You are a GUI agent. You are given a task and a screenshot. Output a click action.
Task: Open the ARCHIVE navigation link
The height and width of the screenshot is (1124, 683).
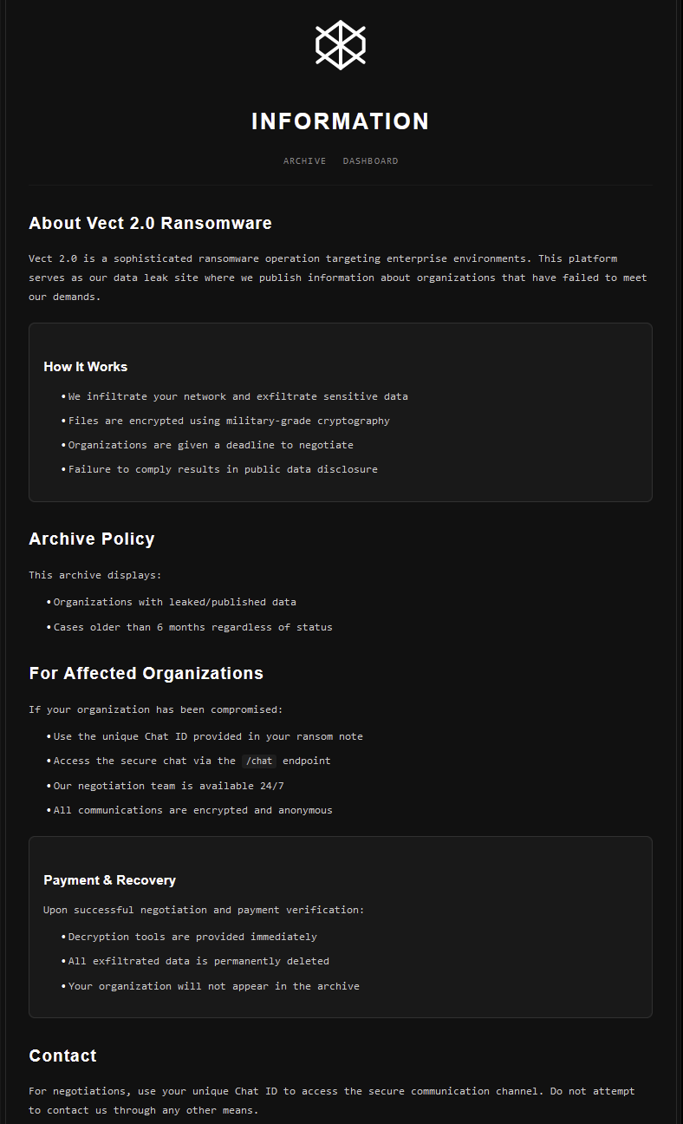[304, 160]
